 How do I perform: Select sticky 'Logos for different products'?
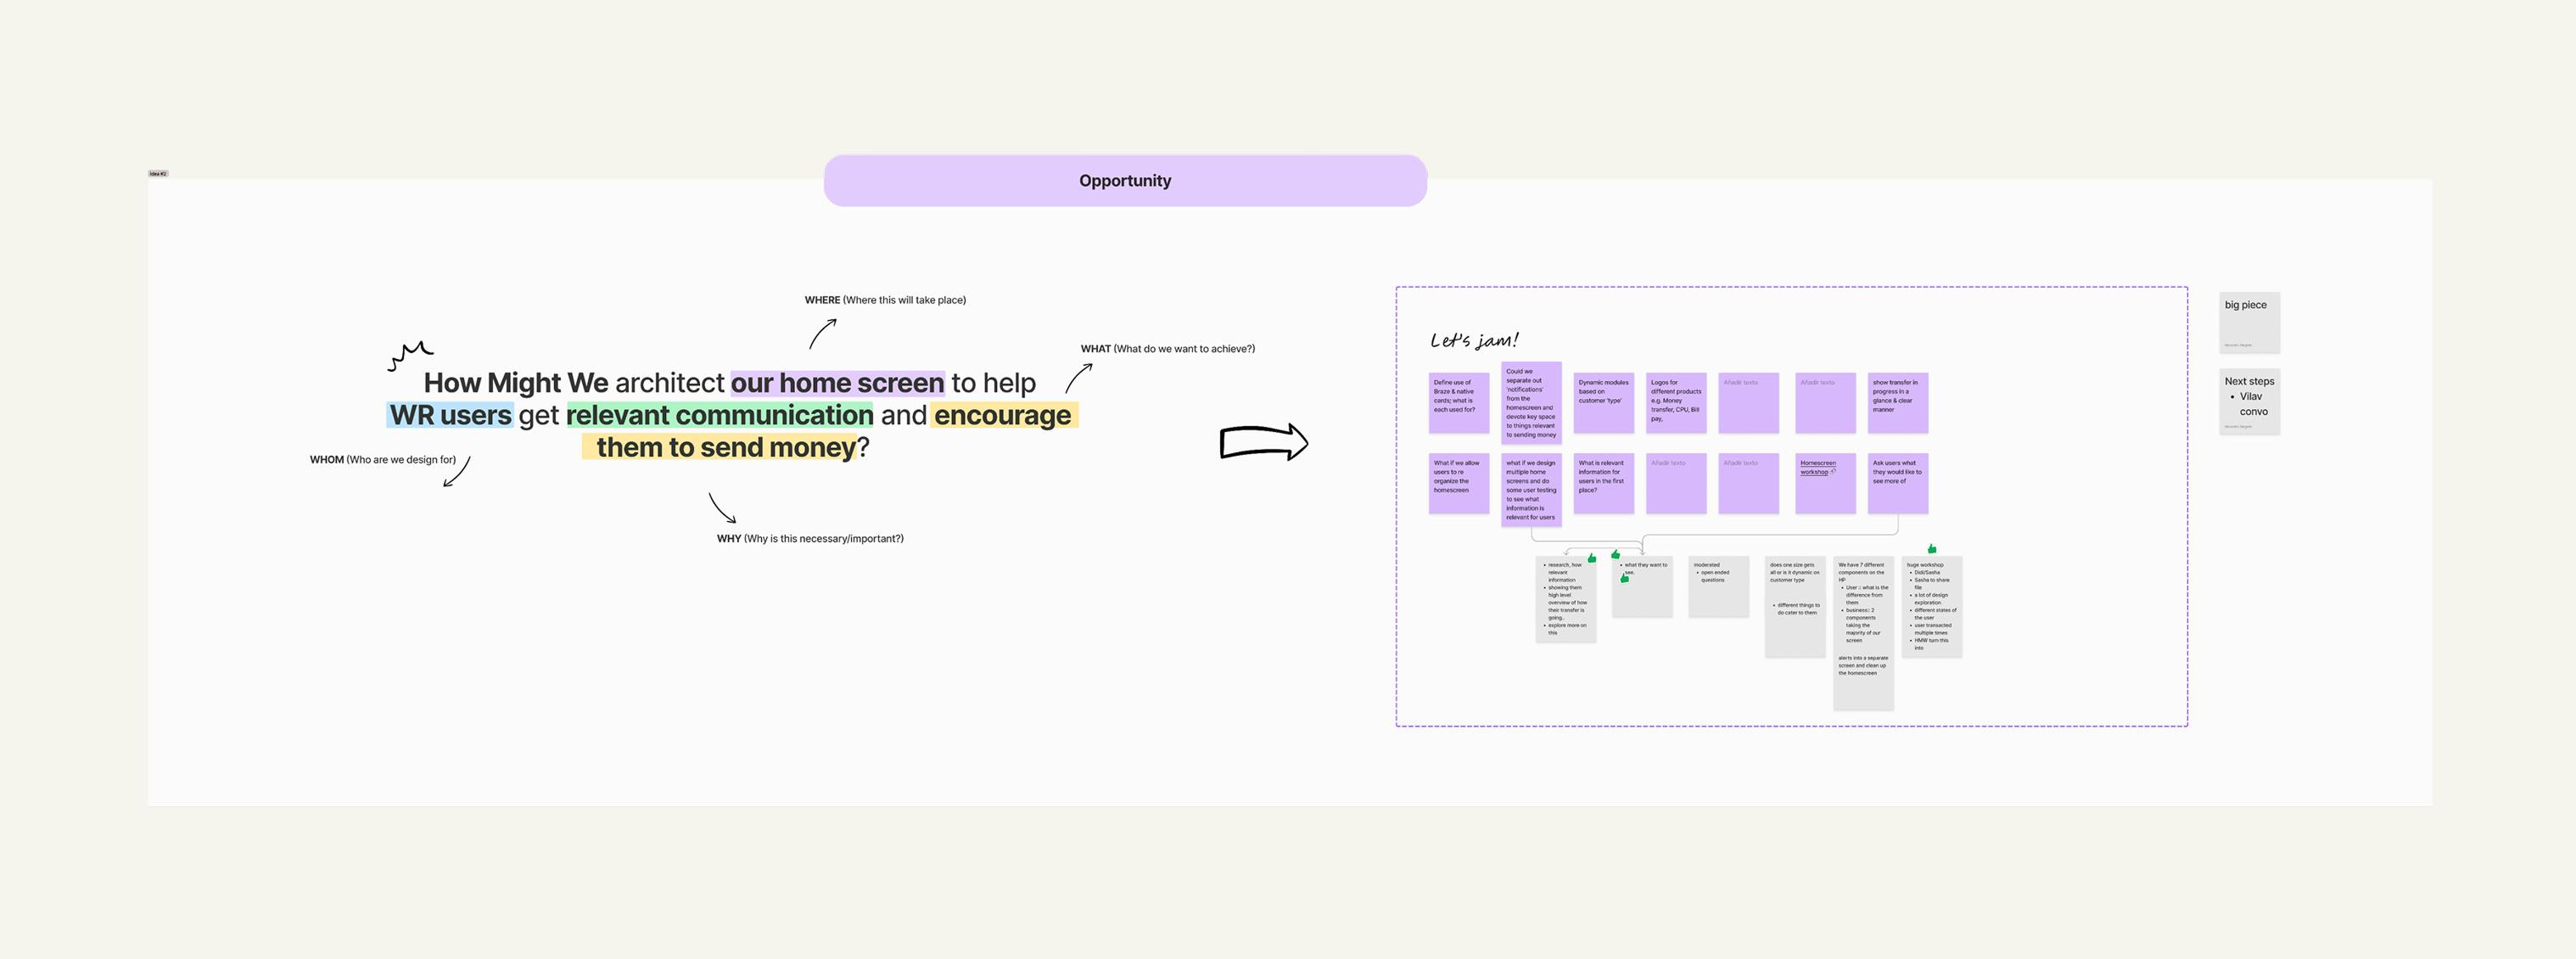1676,403
